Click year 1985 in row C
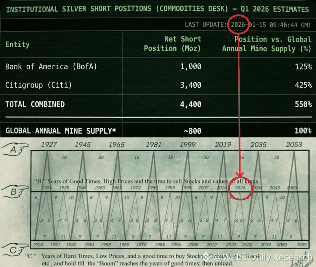 (160, 245)
